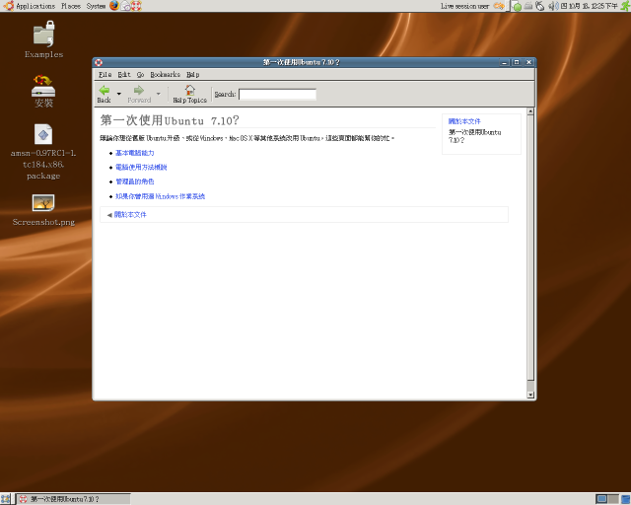Click the help window title bar lifebuoy icon
Image resolution: width=631 pixels, height=505 pixels.
pyautogui.click(x=99, y=62)
